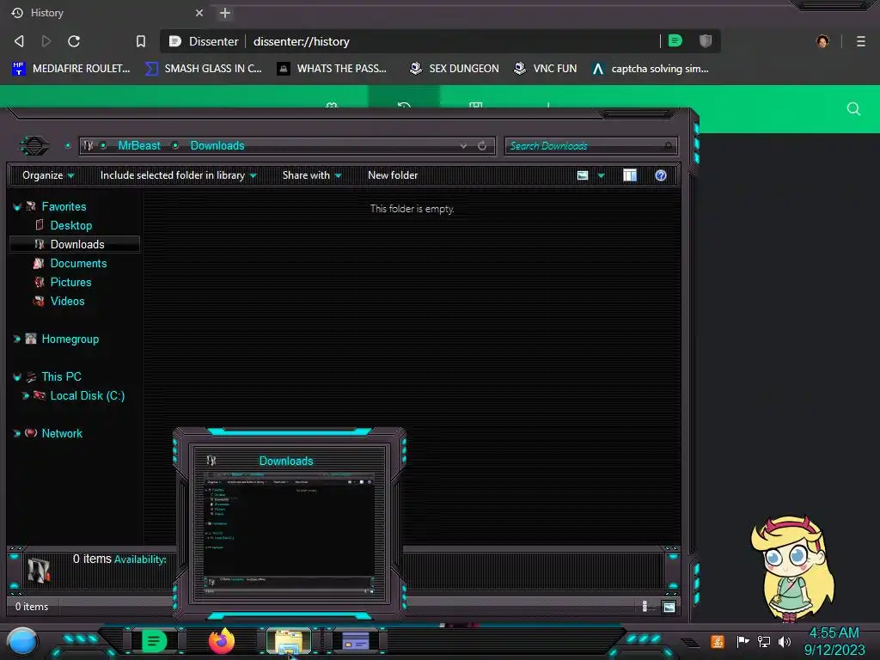Search history using the magnifier icon
The image size is (880, 660).
pos(853,109)
